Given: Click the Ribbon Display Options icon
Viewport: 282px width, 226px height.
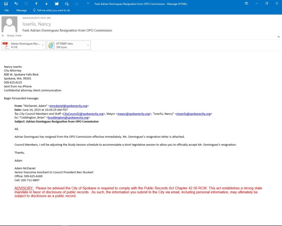Looking at the screenshot, I should 246,3.
